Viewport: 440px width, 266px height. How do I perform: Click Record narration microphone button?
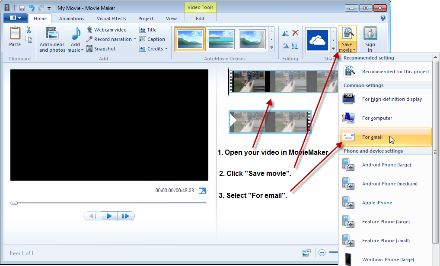(109, 39)
